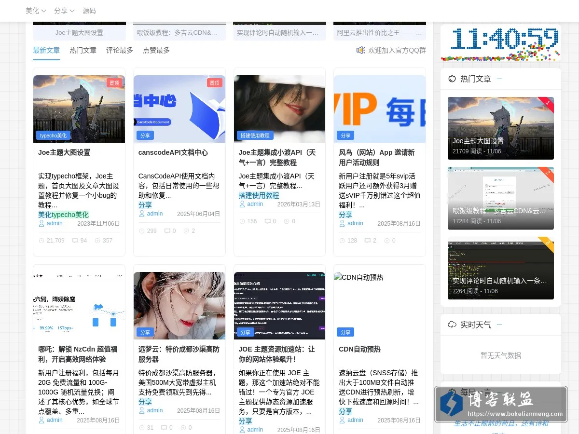The image size is (579, 434).
Task: Open article title CDN自动预热
Action: pos(359,349)
